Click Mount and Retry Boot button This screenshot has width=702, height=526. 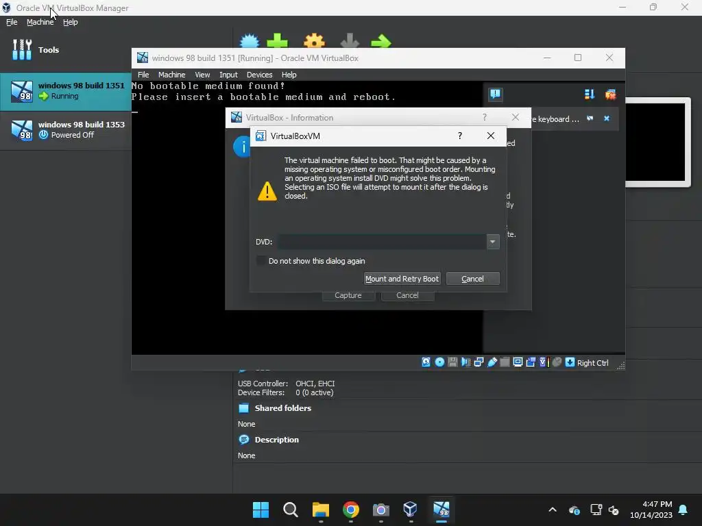coord(402,279)
